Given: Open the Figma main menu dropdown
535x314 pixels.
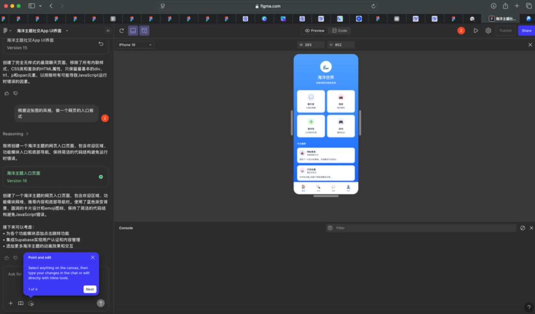Looking at the screenshot, I should click(x=7, y=30).
